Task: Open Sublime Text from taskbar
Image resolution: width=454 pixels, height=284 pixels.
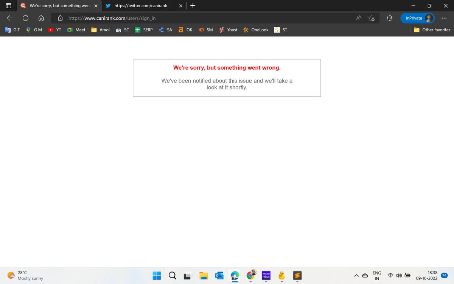Action: 297,275
